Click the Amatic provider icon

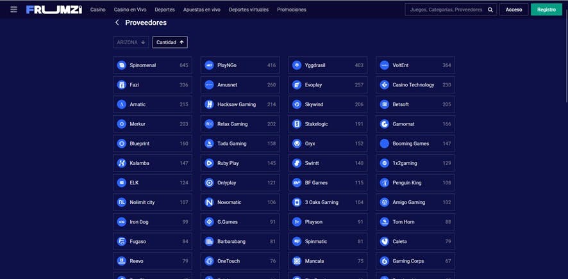tap(121, 104)
